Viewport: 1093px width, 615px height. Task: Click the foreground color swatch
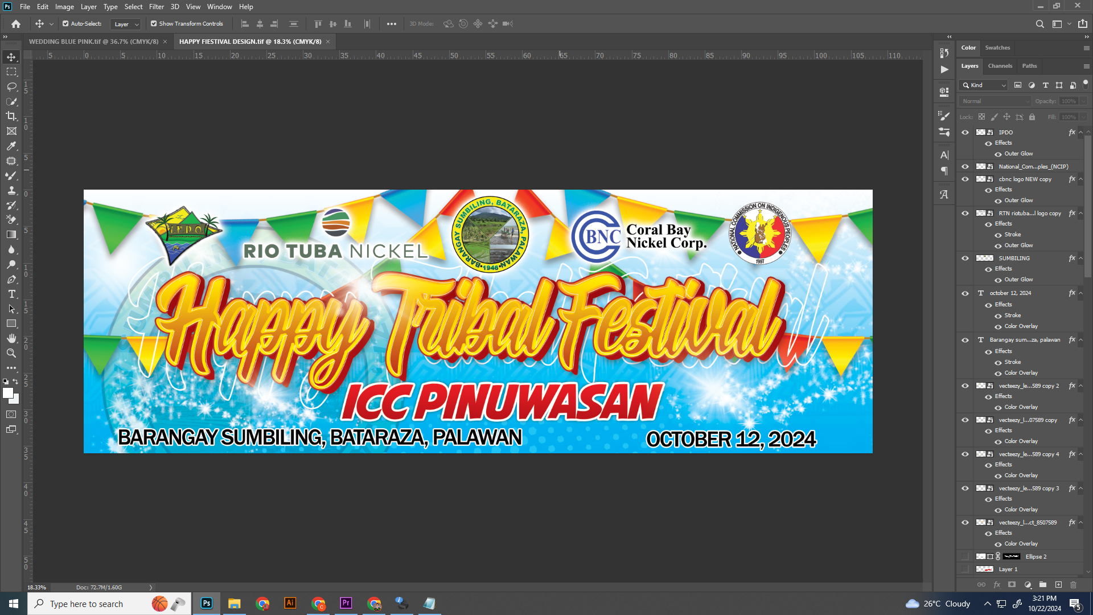[7, 393]
